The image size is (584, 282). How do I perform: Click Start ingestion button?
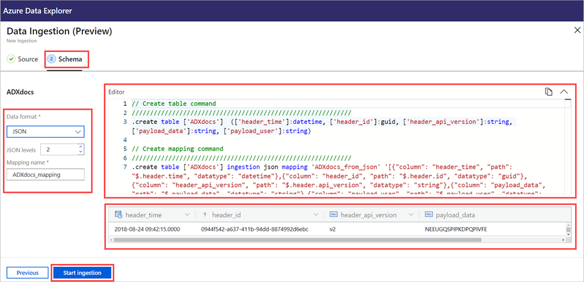coord(82,273)
